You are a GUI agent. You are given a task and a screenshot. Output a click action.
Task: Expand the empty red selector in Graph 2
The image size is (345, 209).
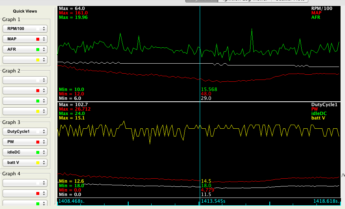tap(24, 90)
